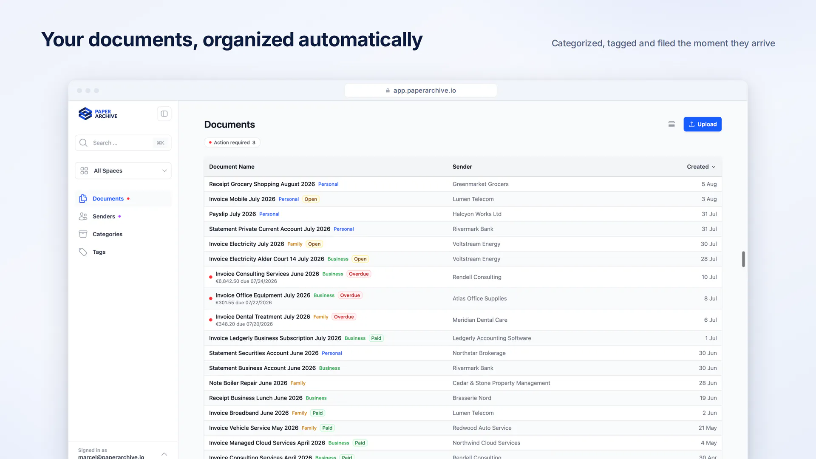Click Overdue tag on Invoice Dental Treatment
Viewport: 816px width, 459px height.
(344, 317)
